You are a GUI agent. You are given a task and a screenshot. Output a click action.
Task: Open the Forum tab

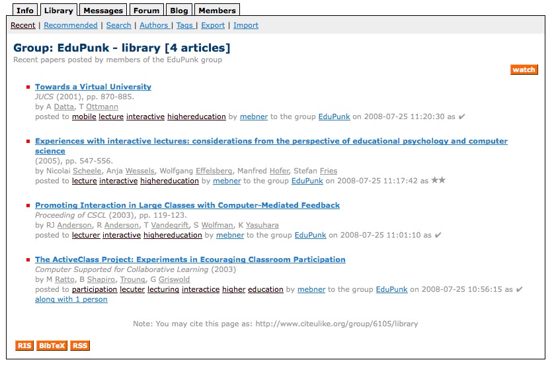pyautogui.click(x=146, y=10)
